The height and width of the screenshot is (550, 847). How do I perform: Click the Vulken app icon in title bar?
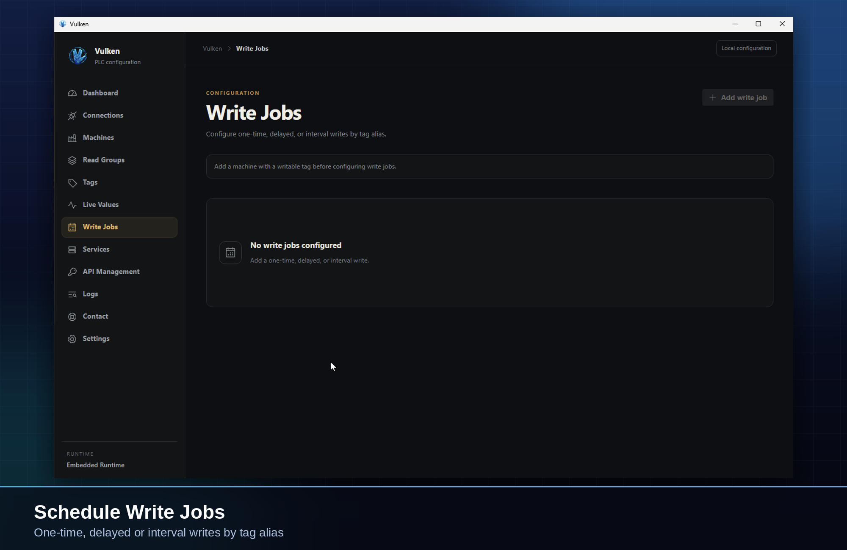point(63,24)
